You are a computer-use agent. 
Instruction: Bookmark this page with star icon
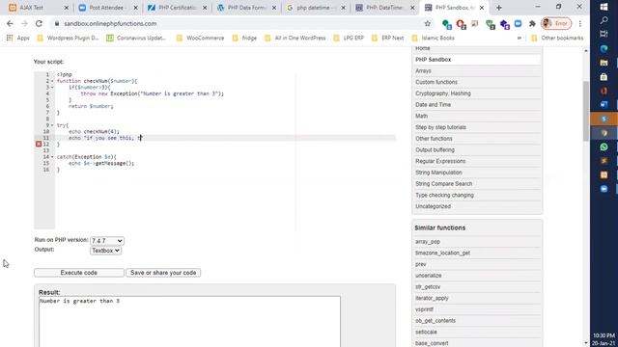(x=427, y=23)
